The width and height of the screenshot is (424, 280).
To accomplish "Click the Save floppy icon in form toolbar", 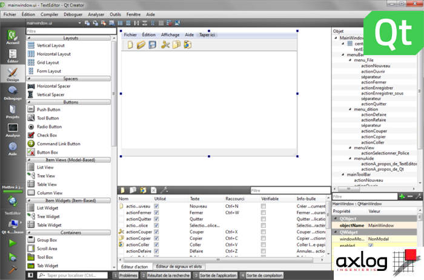I will point(152,45).
